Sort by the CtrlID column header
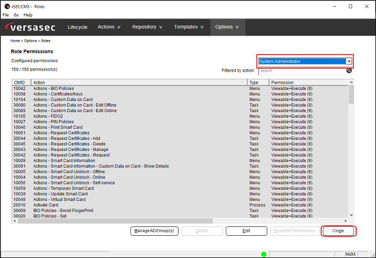376x258 pixels. pyautogui.click(x=21, y=82)
